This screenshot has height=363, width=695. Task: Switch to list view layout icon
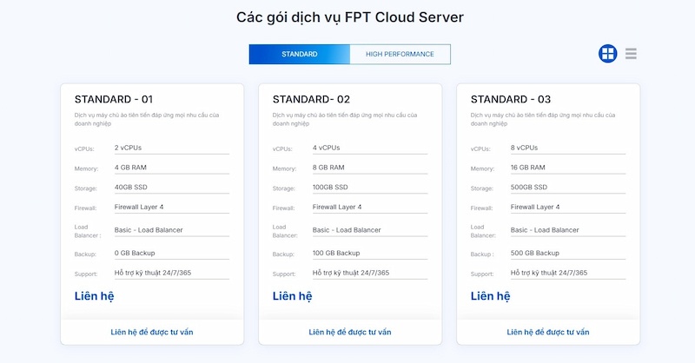click(x=631, y=54)
